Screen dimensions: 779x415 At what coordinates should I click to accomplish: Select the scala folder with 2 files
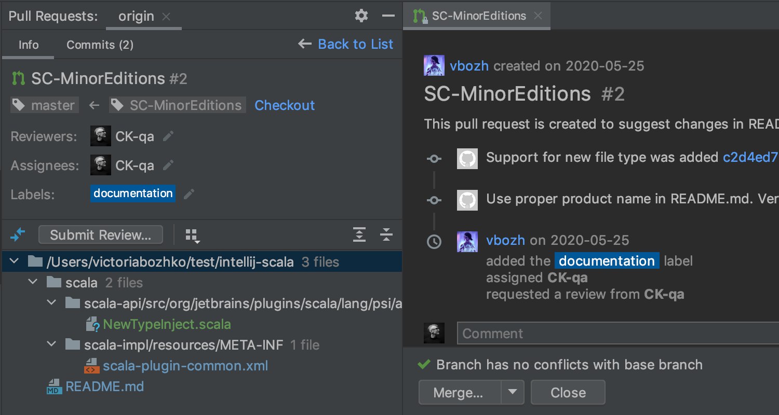click(202, 282)
